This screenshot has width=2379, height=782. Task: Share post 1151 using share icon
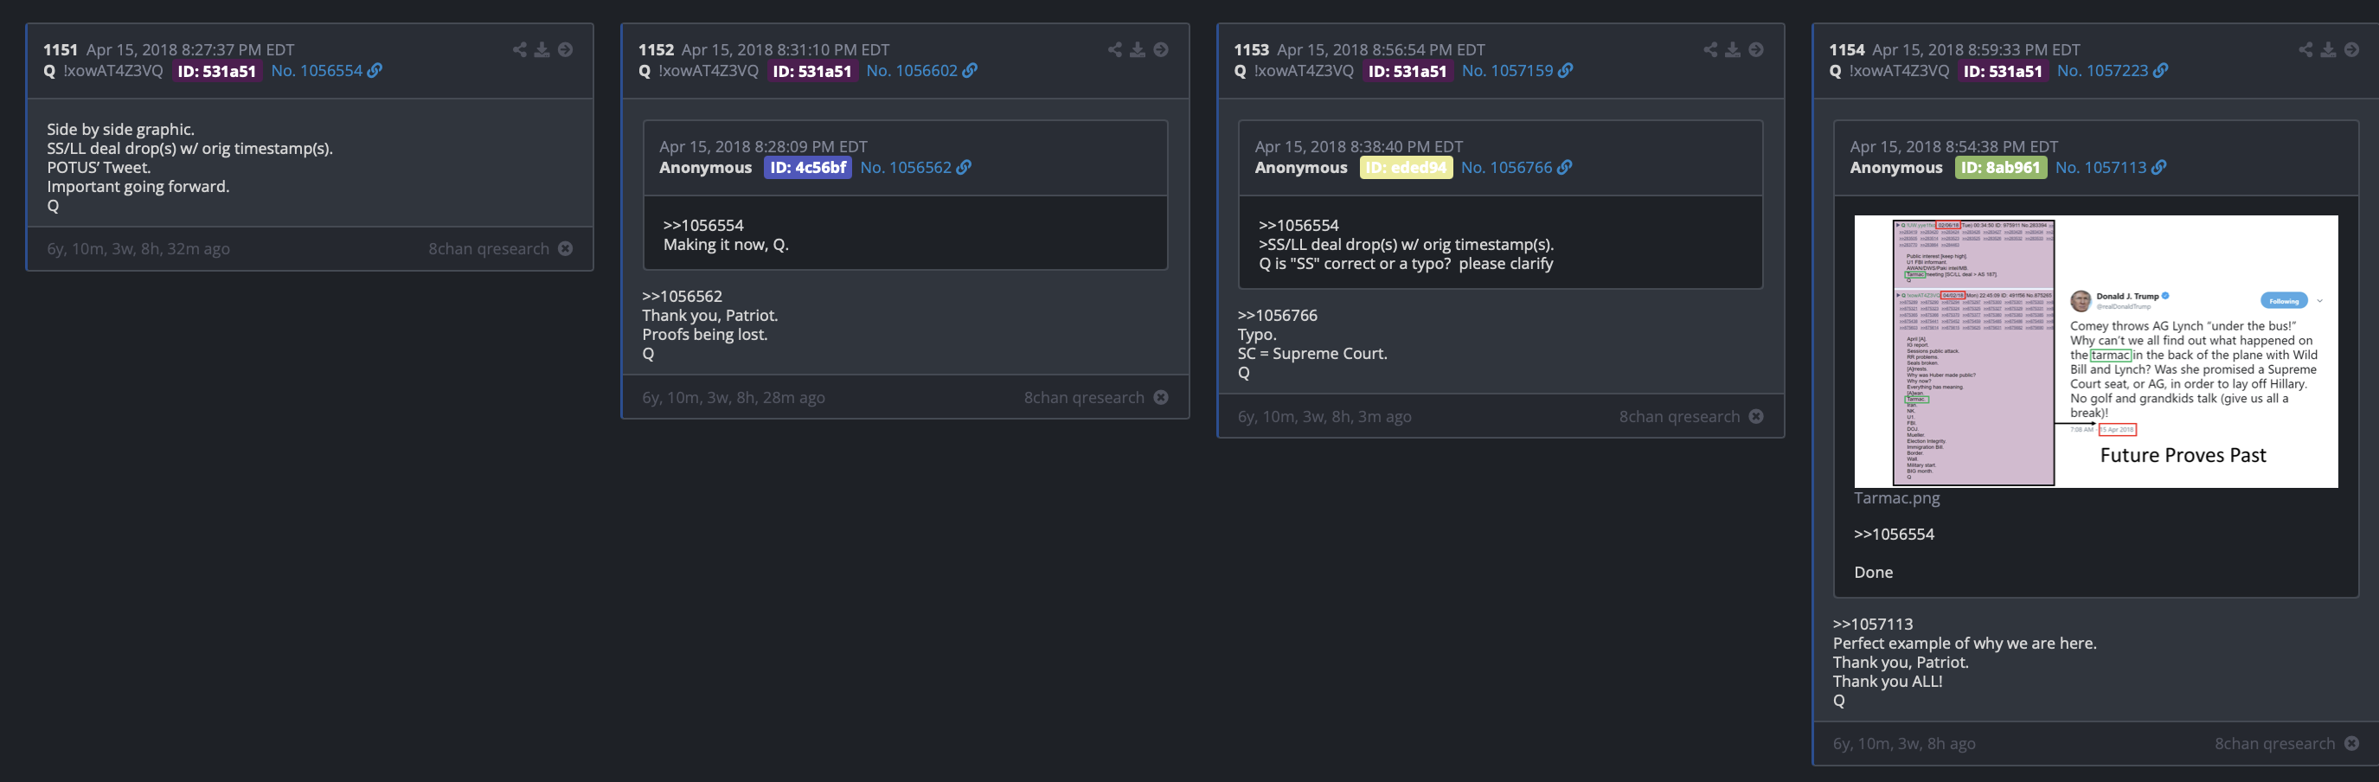(x=520, y=50)
